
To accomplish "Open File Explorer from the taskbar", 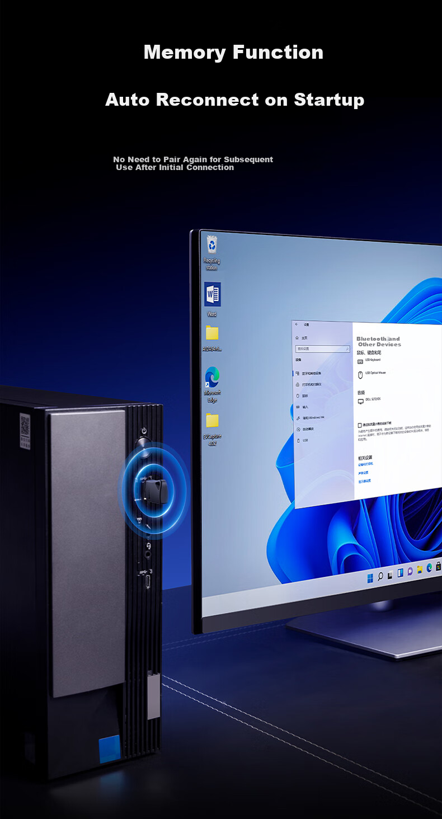I will tap(420, 569).
